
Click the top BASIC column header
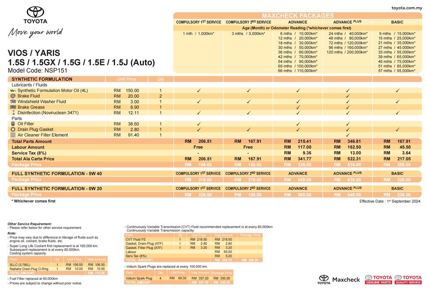397,22
